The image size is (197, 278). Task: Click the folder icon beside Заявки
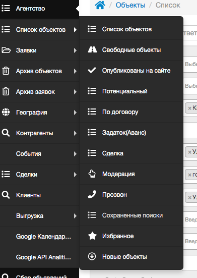[x=6, y=50]
